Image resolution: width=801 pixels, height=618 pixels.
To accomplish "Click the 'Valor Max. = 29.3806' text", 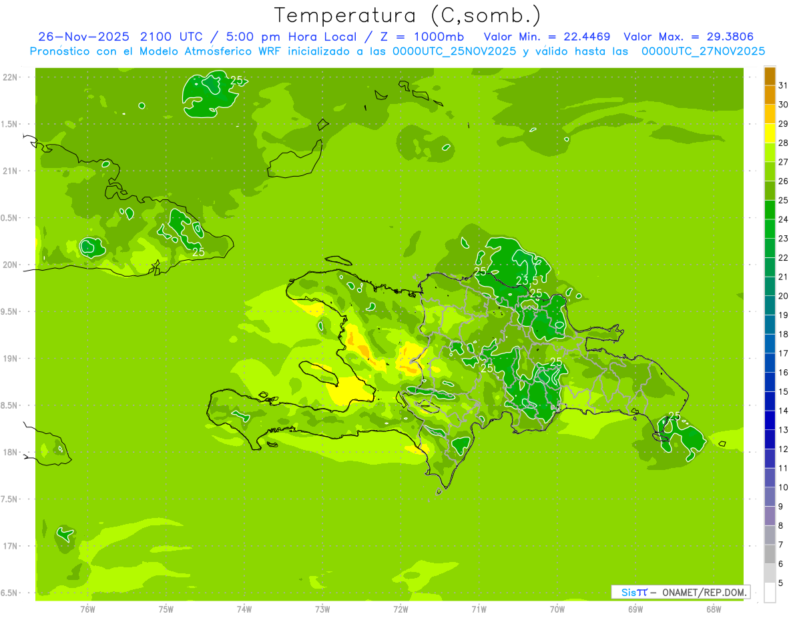I will point(688,37).
